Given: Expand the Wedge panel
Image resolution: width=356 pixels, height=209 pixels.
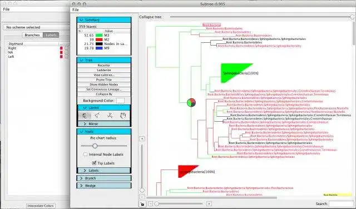Looking at the screenshot, I should (104, 186).
